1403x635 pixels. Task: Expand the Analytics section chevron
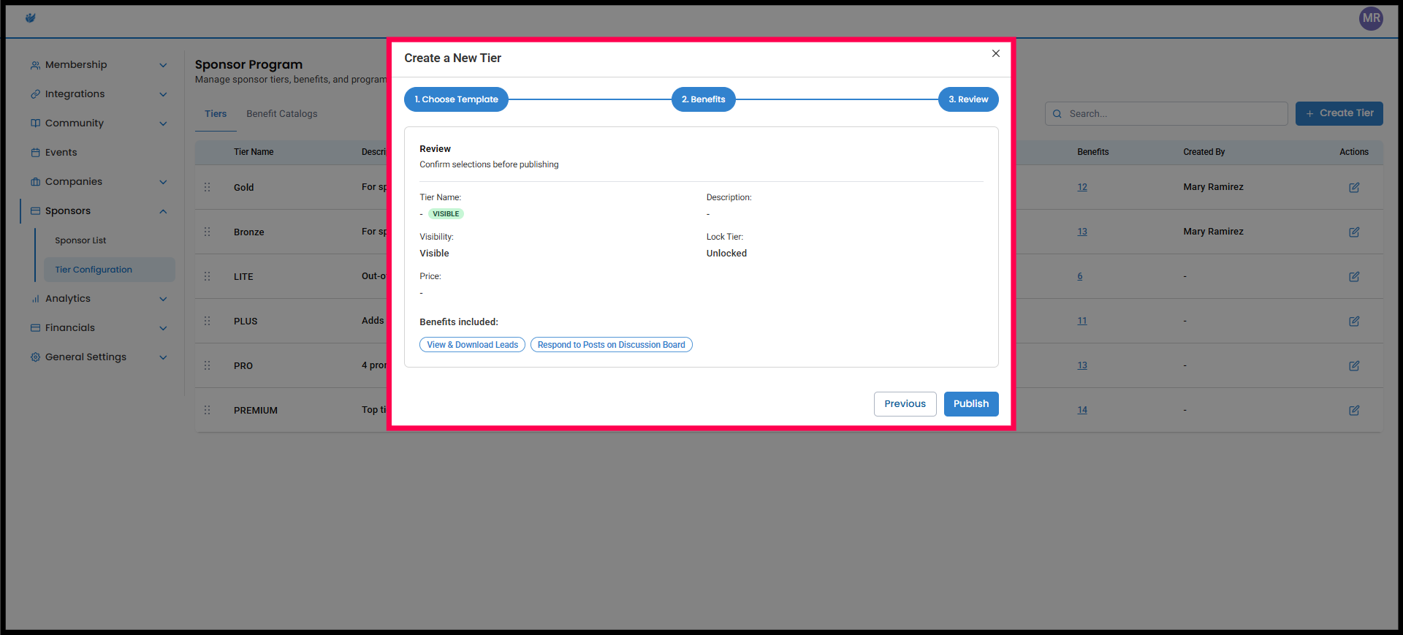coord(163,299)
